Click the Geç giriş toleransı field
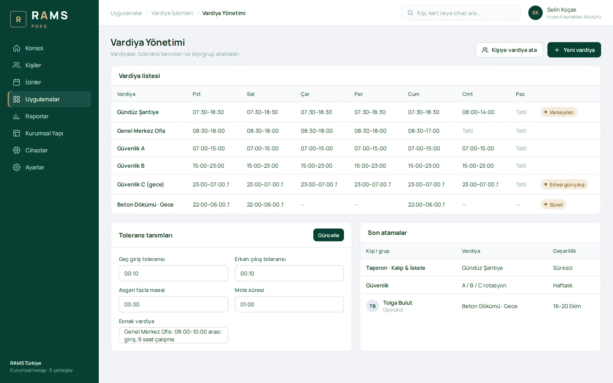 coord(173,273)
